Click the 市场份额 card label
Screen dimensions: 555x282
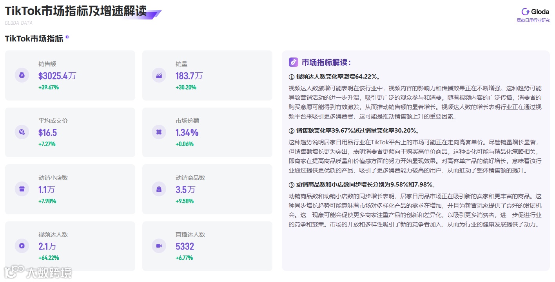(x=187, y=120)
